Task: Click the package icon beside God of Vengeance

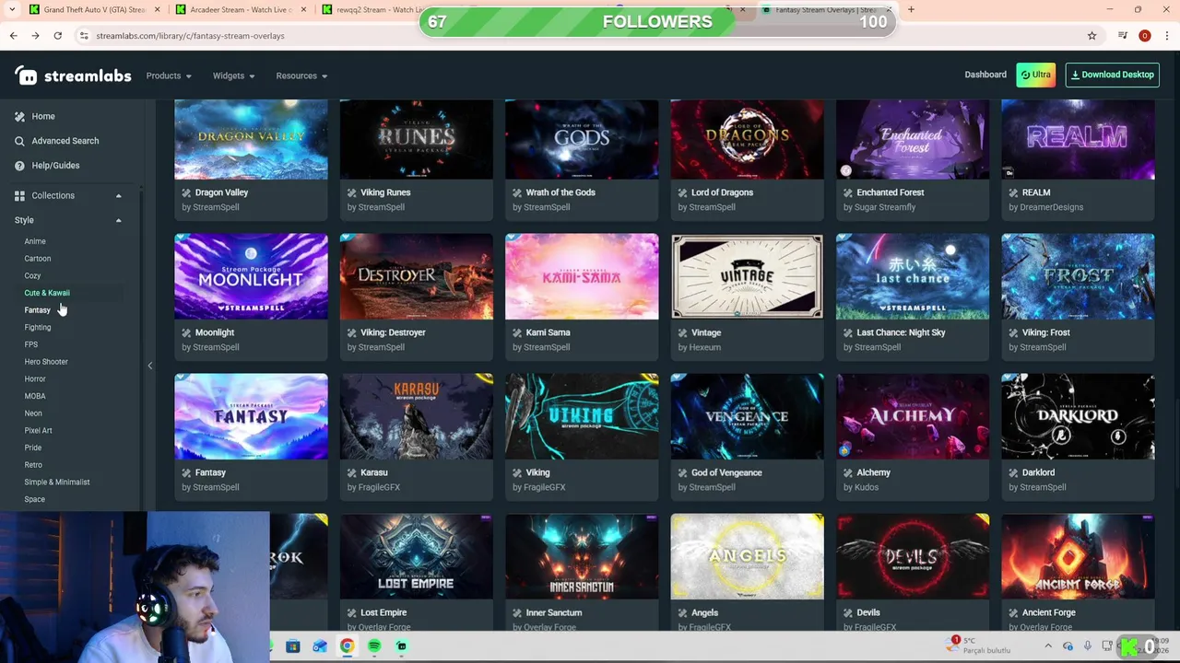Action: [682, 472]
